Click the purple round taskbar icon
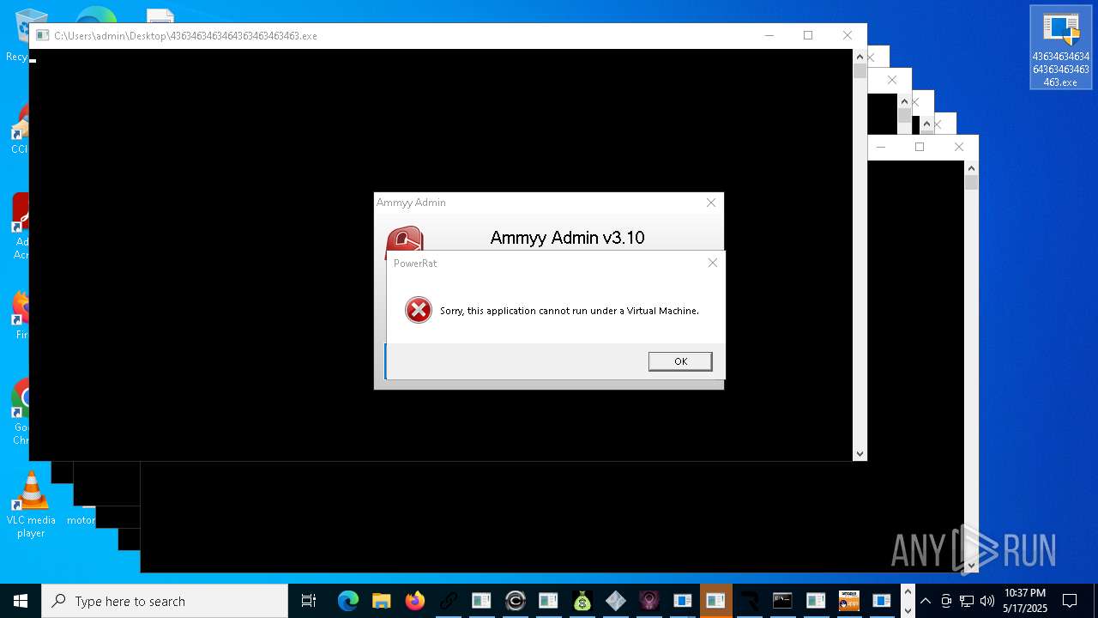Screen dimensions: 1098x618 click(649, 601)
